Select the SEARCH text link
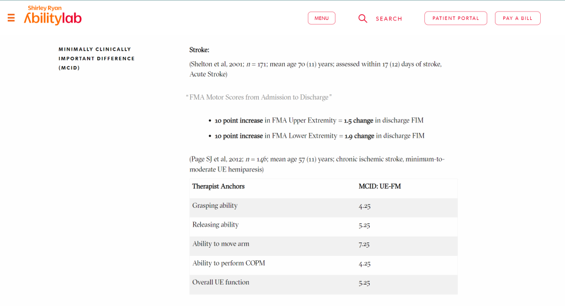 pyautogui.click(x=389, y=19)
